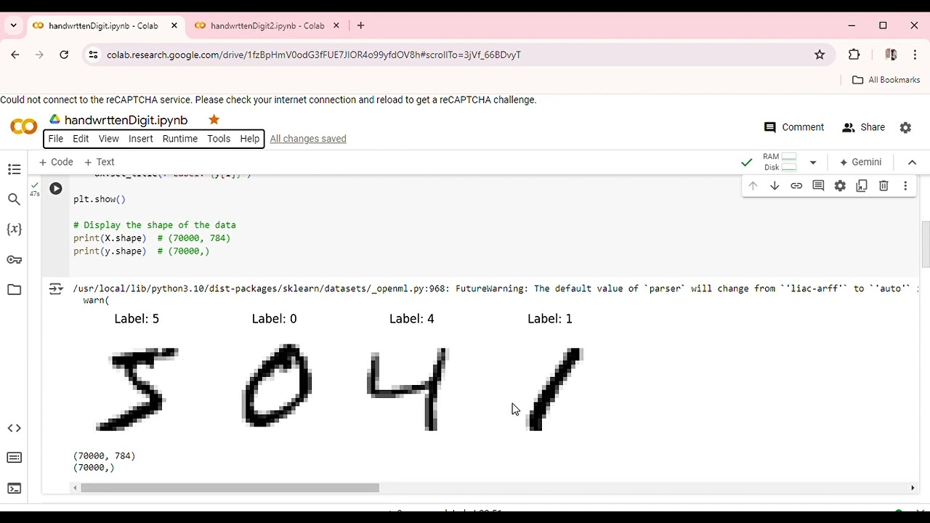Image resolution: width=930 pixels, height=523 pixels.
Task: Open the Edit menu
Action: click(x=81, y=139)
